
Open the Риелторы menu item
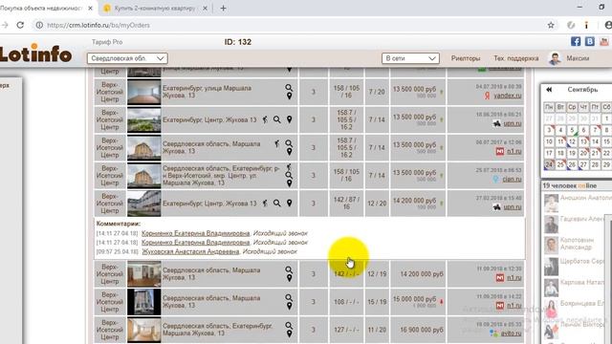pos(466,58)
